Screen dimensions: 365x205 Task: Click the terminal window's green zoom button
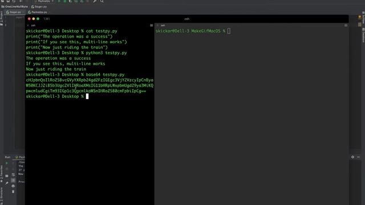tap(38, 19)
